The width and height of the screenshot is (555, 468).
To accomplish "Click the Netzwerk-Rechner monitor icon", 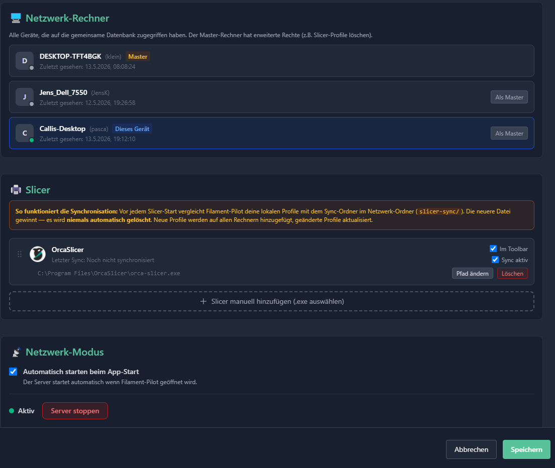I will [16, 18].
